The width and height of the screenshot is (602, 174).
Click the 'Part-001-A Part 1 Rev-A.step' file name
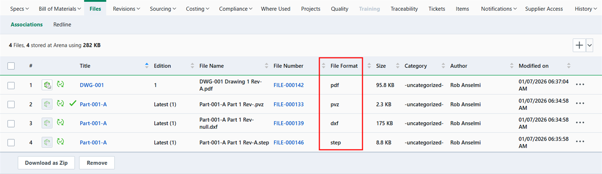click(x=234, y=142)
